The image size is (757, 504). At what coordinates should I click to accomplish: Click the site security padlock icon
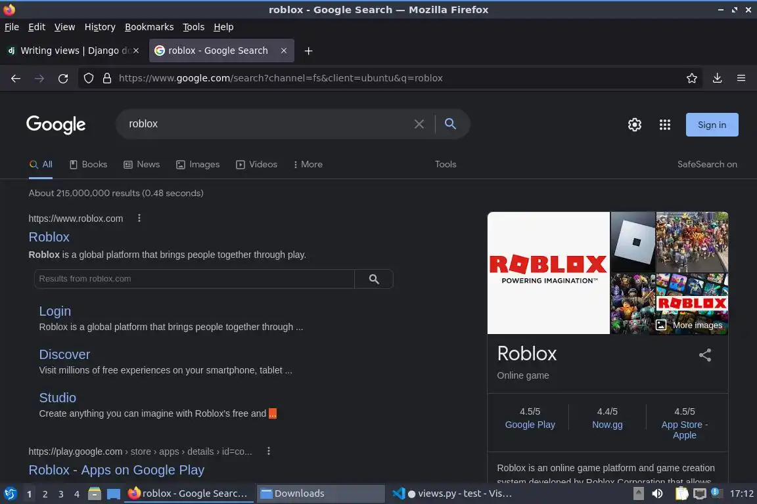click(107, 78)
